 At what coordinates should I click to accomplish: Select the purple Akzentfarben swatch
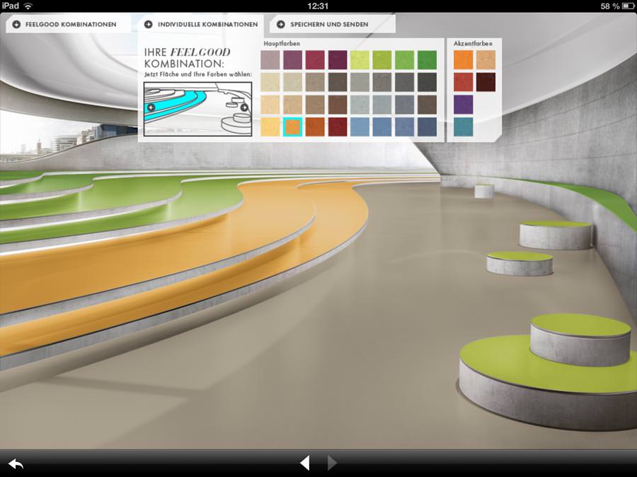pos(463,105)
